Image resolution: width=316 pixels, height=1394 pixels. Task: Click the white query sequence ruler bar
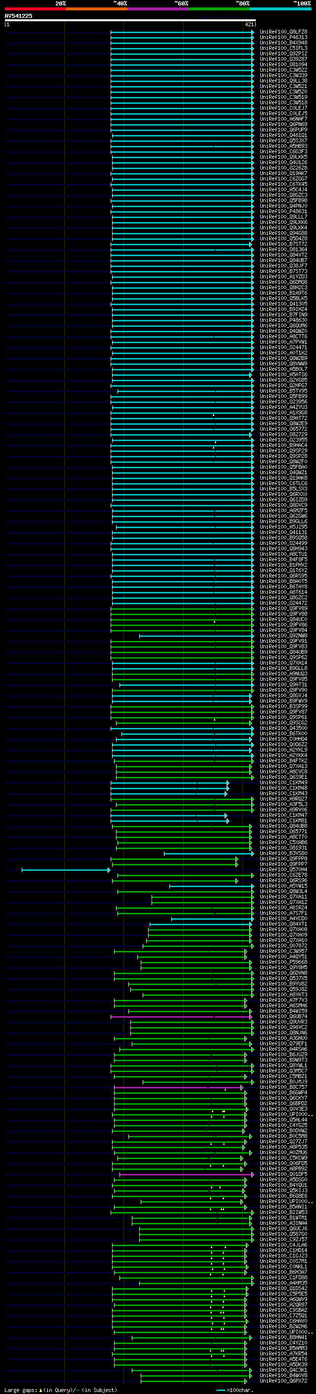[130, 20]
